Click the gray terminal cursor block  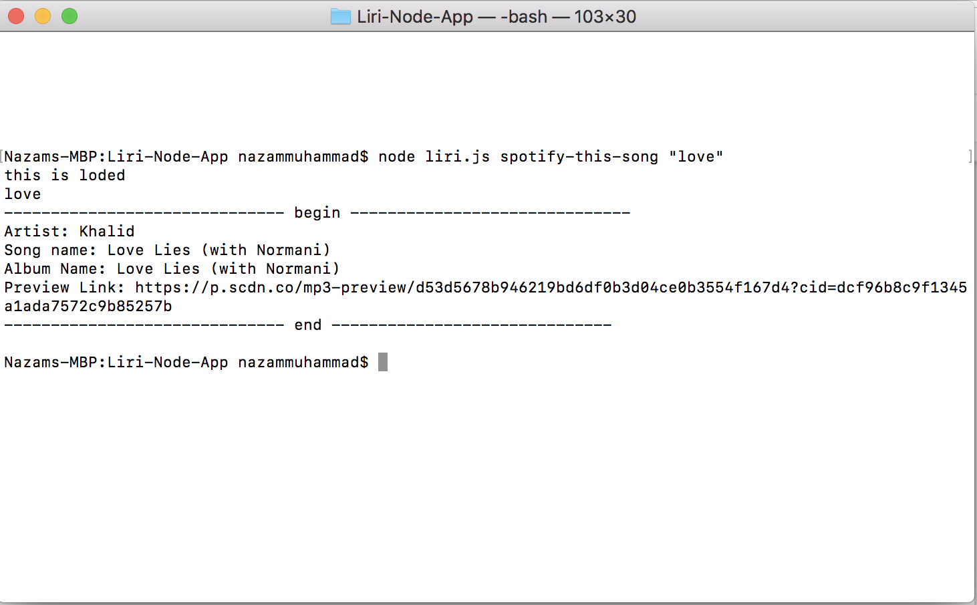[383, 362]
